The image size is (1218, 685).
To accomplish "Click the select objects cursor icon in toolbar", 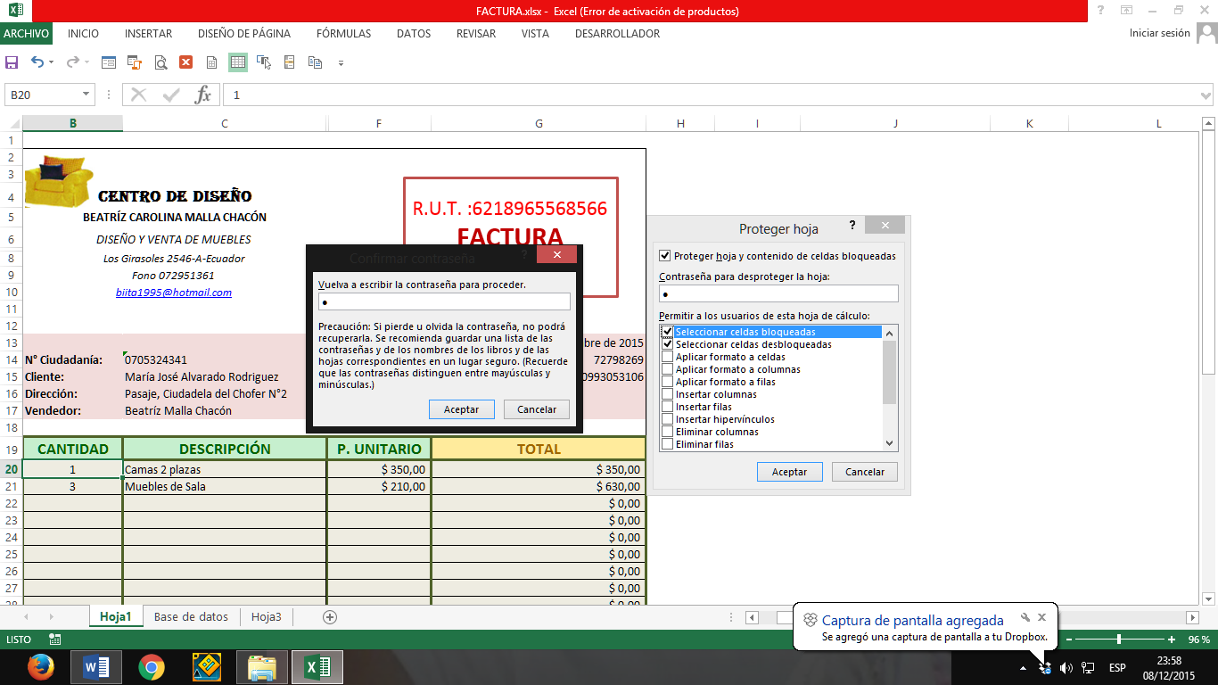I will point(263,62).
